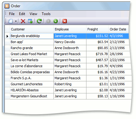Click the Order window app icon
Screen dimensions: 136x119
7,6
